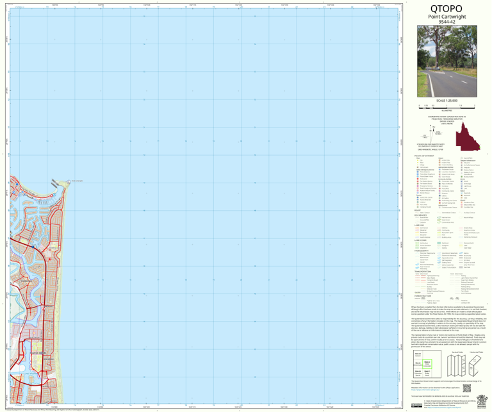Viewport: 492px width, 412px height.
Task: Click the 'Produced by Department' footer note
Action: [52, 409]
